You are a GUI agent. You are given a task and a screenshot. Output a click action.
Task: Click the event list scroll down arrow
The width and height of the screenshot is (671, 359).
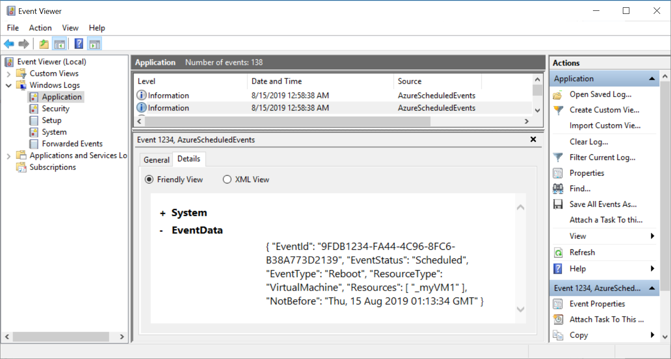coord(537,111)
